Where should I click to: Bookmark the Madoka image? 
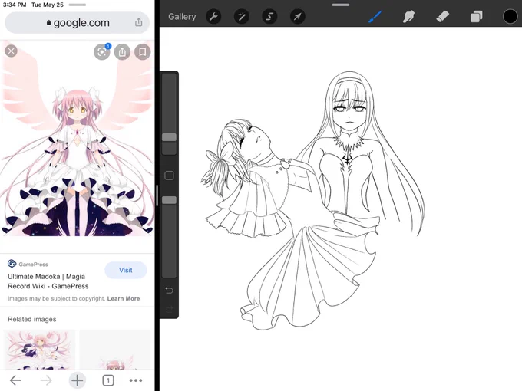(143, 52)
